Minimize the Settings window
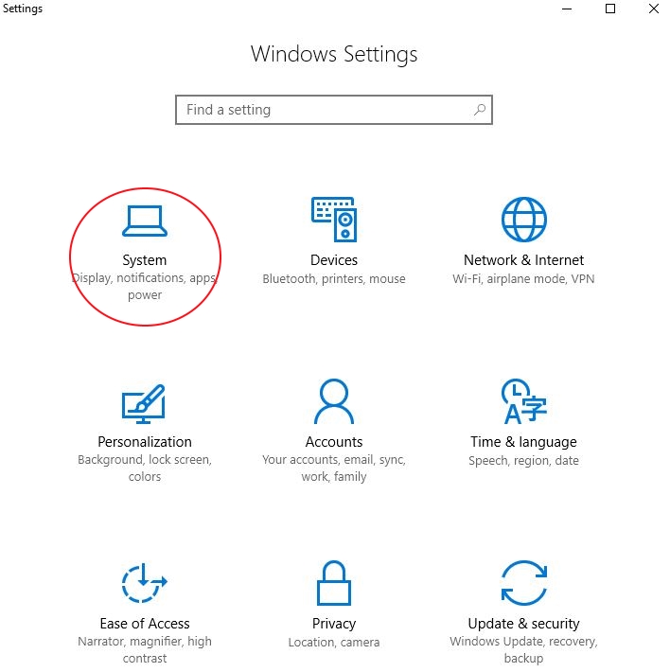Image resolution: width=670 pixels, height=672 pixels. (x=567, y=9)
